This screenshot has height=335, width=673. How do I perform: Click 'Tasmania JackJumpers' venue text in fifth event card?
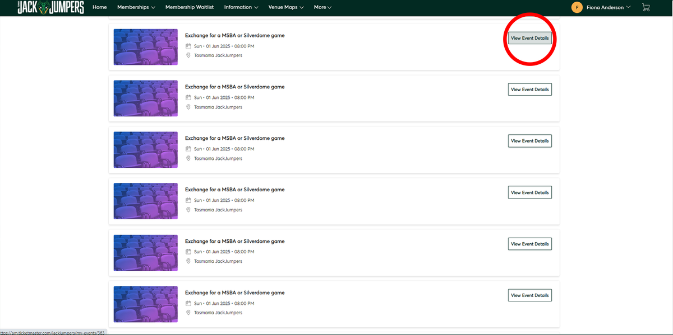[x=218, y=261]
